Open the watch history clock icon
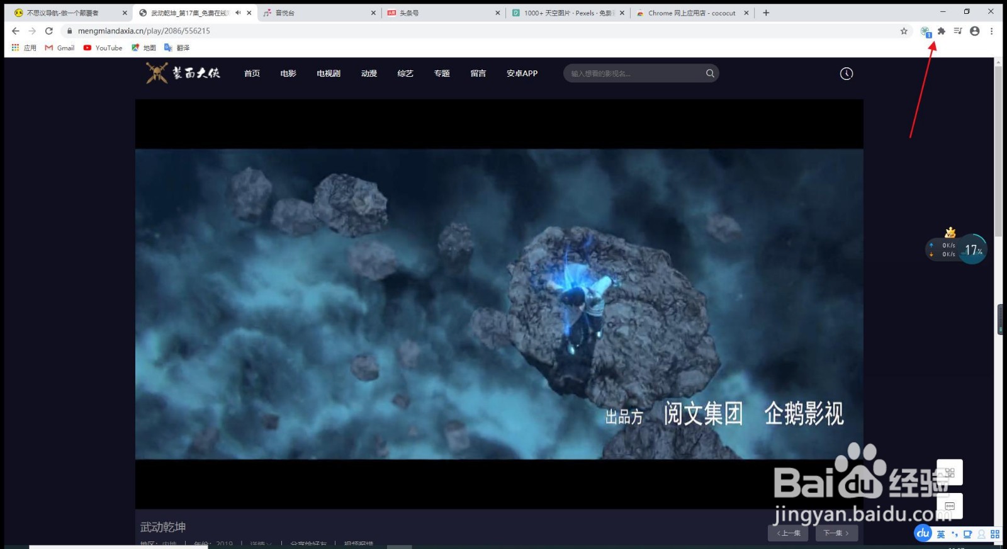 coord(847,74)
